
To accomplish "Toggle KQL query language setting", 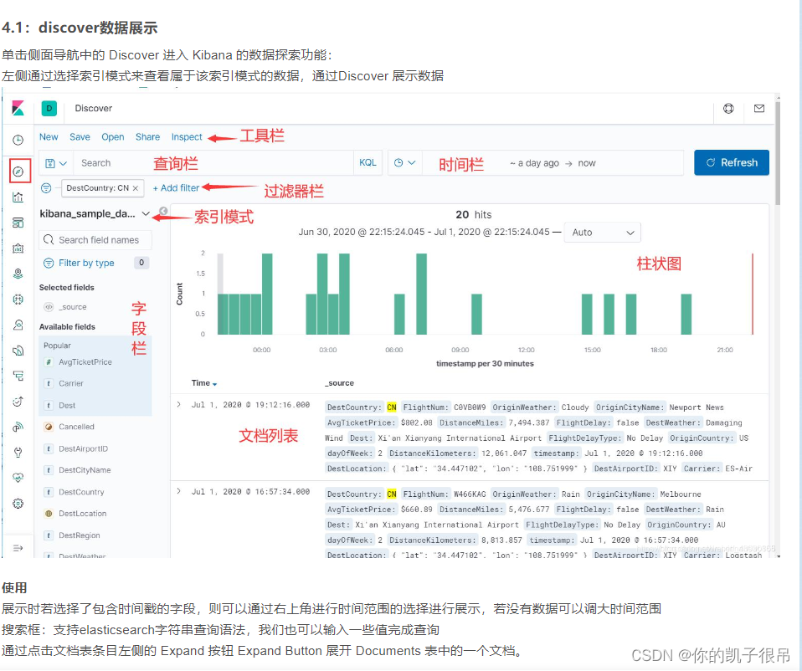I will tap(368, 162).
